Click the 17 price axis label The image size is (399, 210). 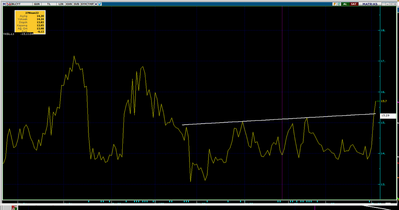point(383,61)
